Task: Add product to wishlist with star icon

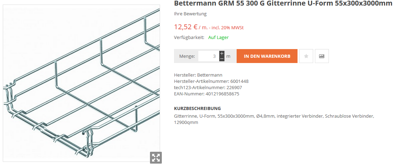Action: point(306,56)
